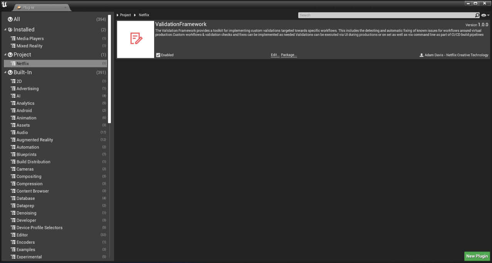Click the Version 1.0.0 text
Screen dimensions: 492x263
[477, 25]
